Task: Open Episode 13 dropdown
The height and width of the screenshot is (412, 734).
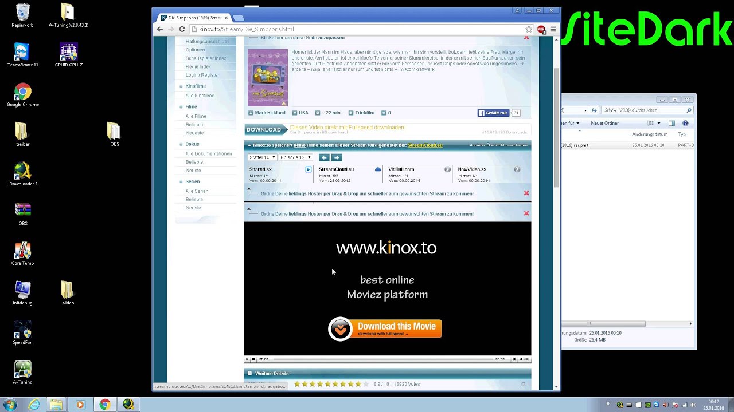Action: (x=295, y=157)
